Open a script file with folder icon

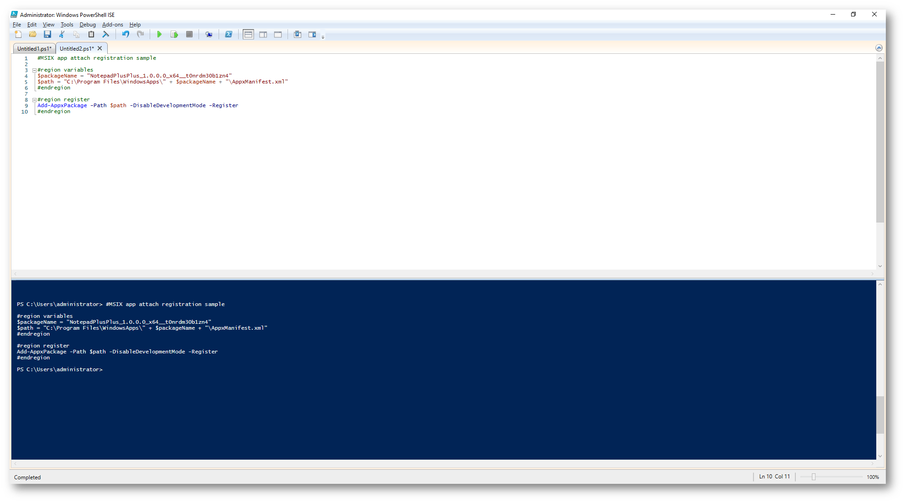click(x=33, y=34)
